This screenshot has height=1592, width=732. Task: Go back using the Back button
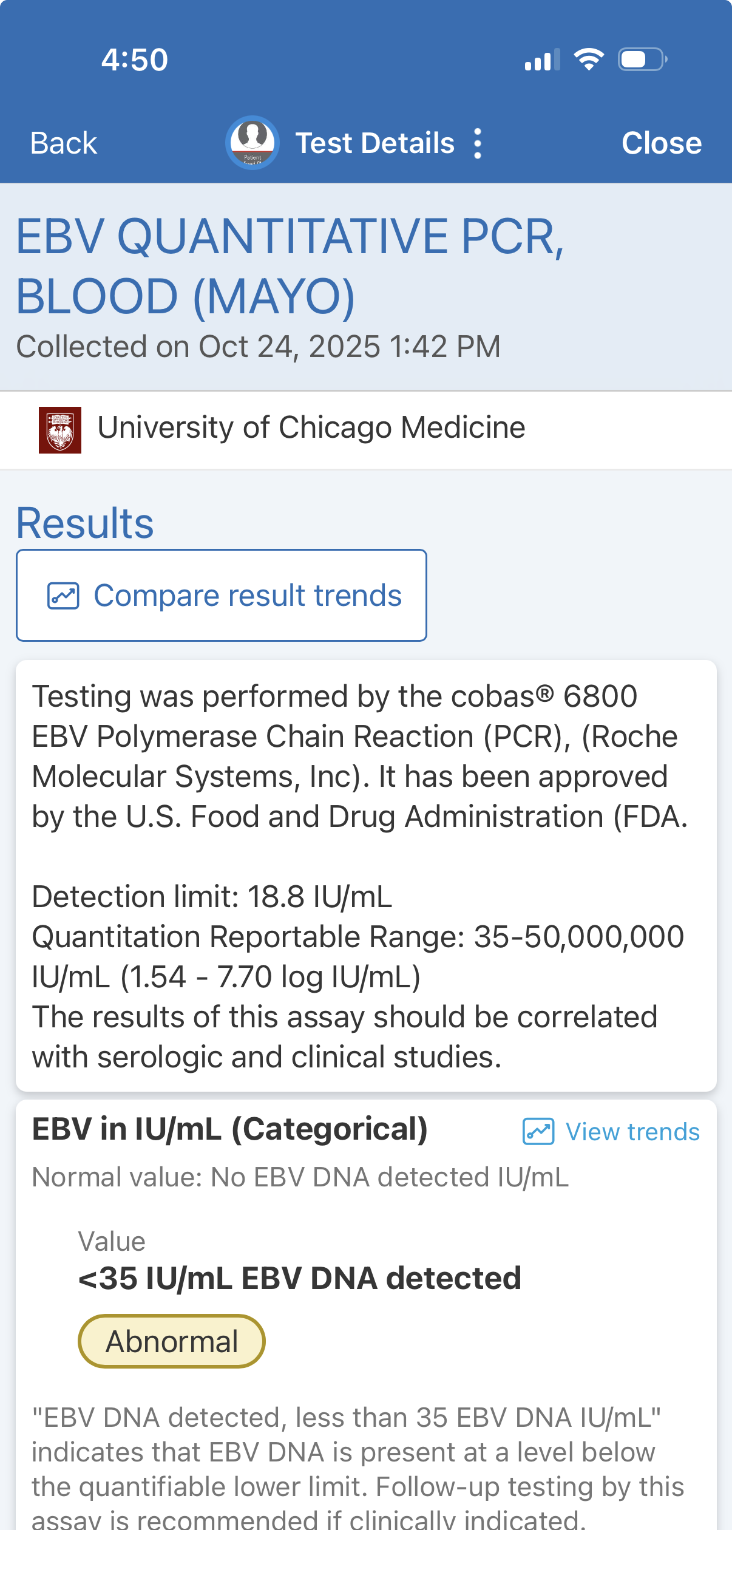[64, 143]
